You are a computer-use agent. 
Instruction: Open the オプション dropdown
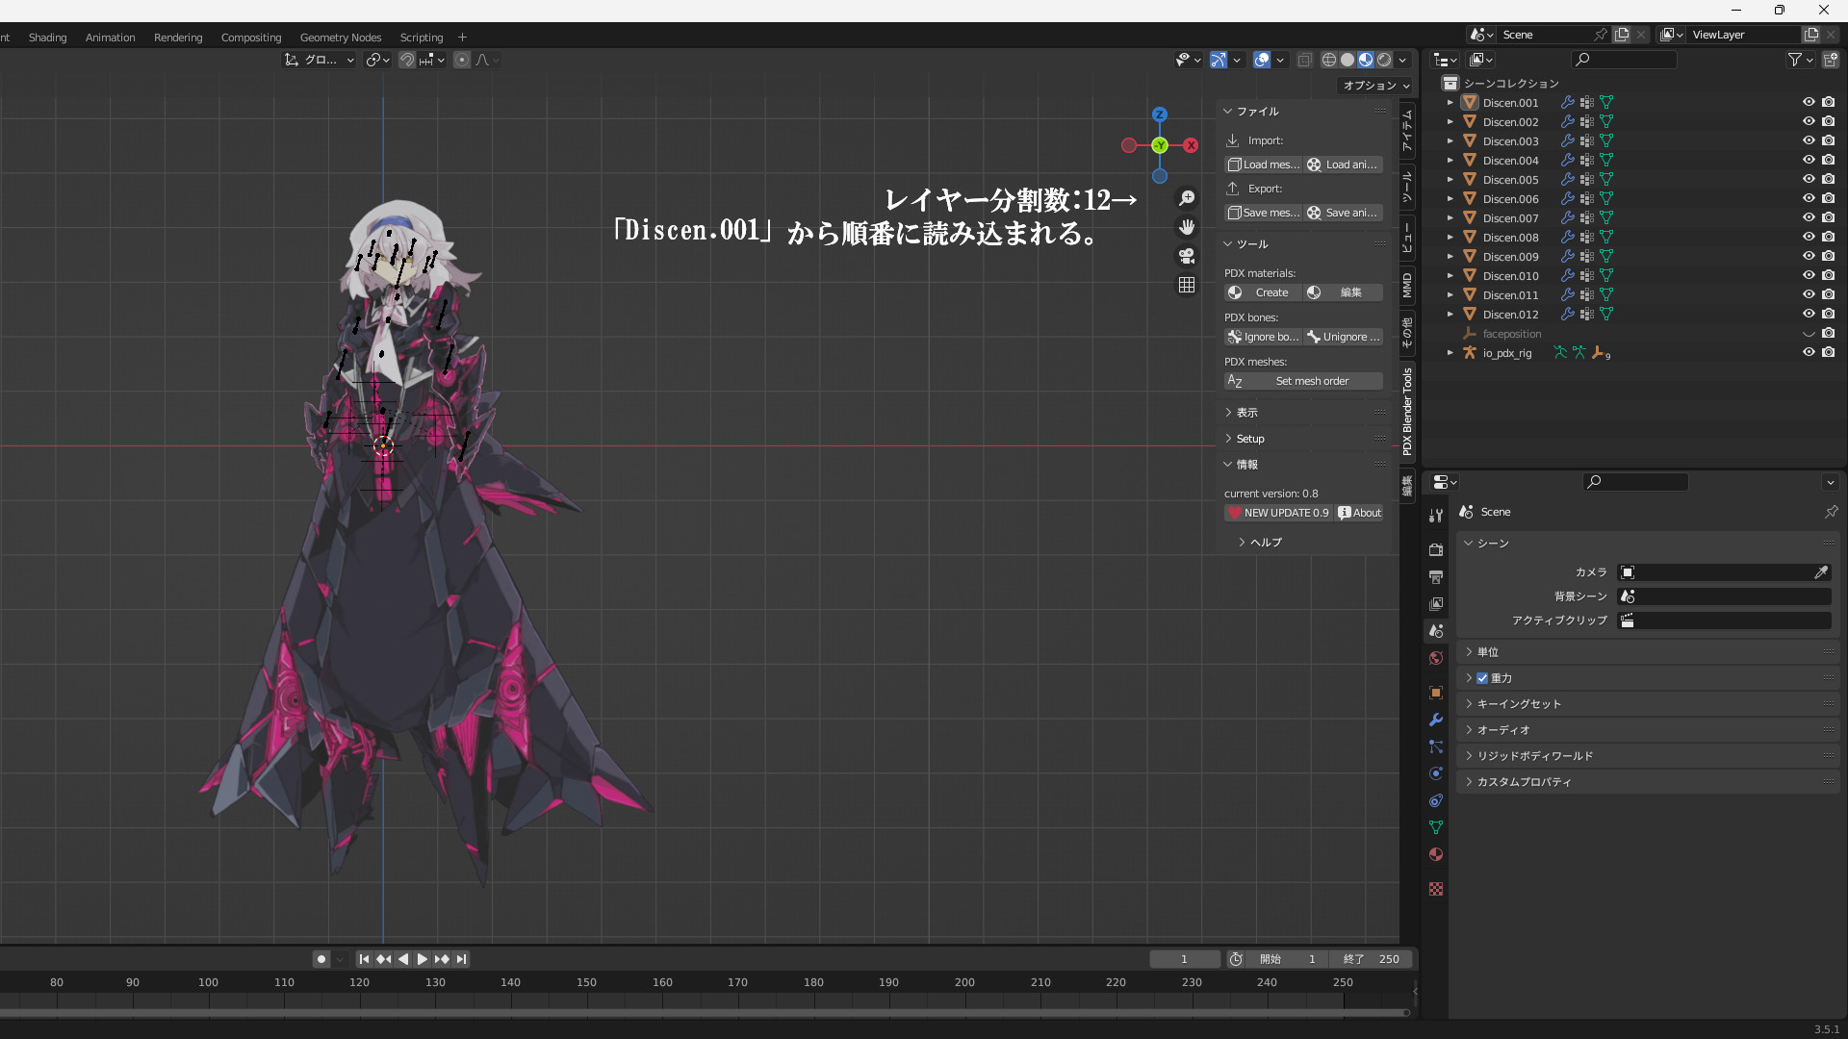coord(1376,86)
